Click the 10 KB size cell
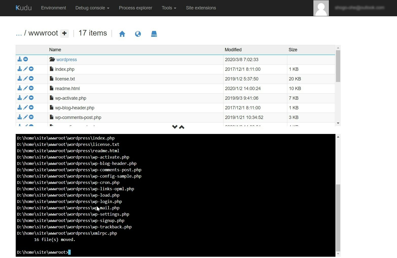The width and height of the screenshot is (397, 258). pyautogui.click(x=295, y=89)
